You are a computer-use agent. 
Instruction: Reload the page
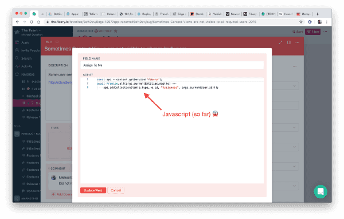[x=32, y=22]
